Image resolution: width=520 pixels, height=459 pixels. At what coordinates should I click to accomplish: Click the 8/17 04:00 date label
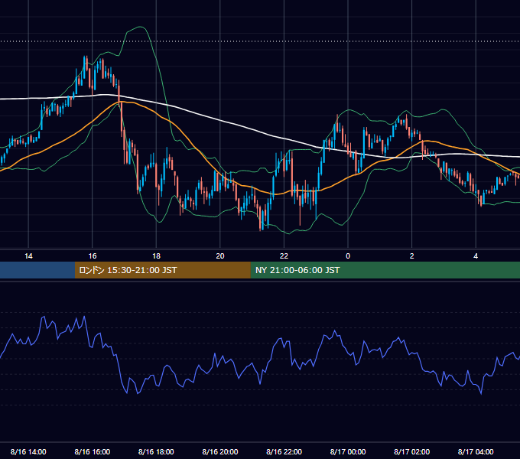click(x=476, y=451)
